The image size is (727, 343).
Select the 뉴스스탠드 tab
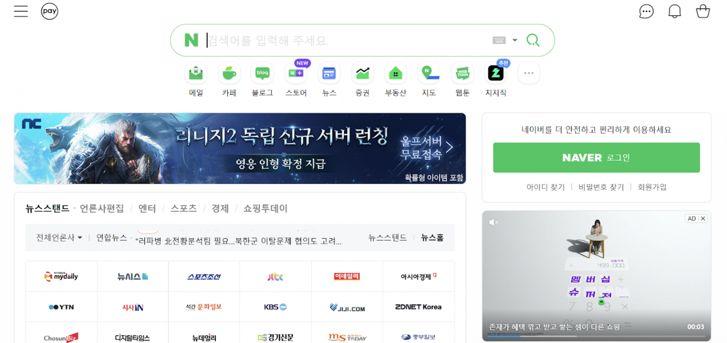(x=47, y=209)
